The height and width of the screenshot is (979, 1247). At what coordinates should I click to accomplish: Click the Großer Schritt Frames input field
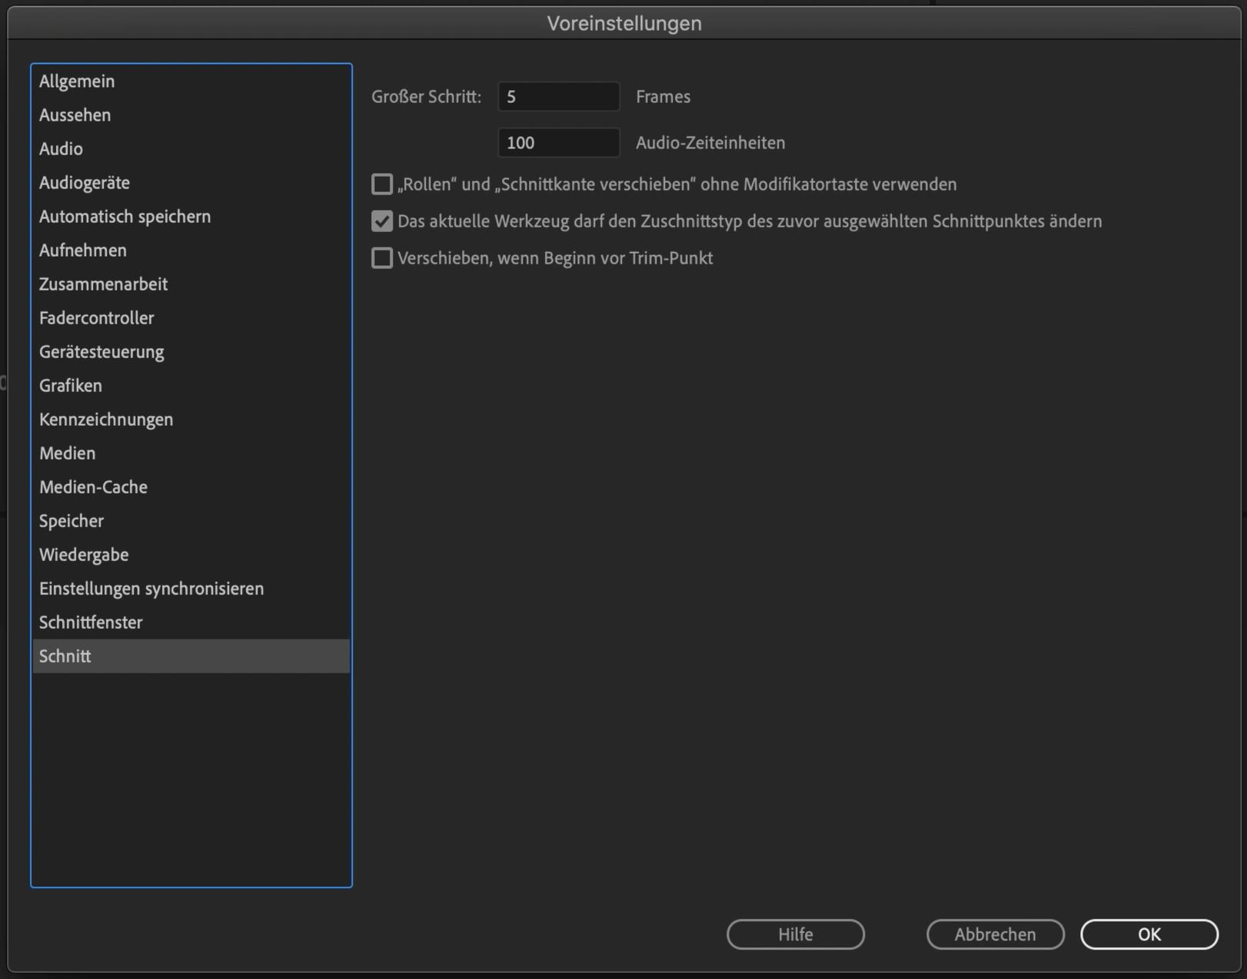[558, 97]
